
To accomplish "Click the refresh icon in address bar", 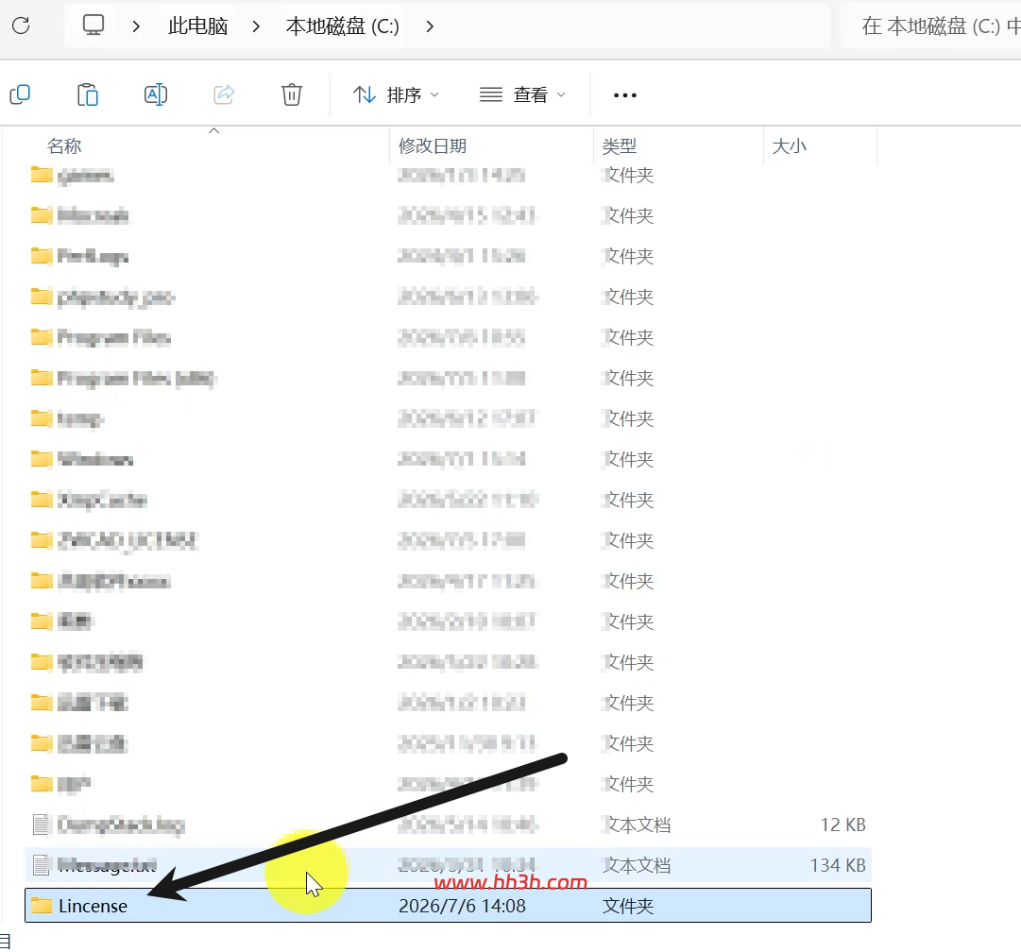I will 21,26.
